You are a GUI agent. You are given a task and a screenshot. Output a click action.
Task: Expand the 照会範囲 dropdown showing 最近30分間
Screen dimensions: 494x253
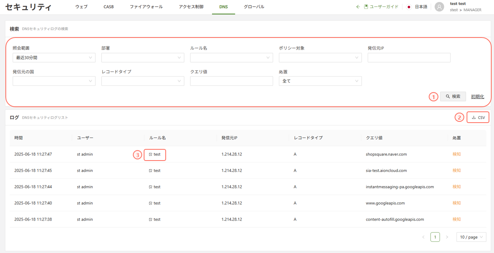[x=54, y=58]
